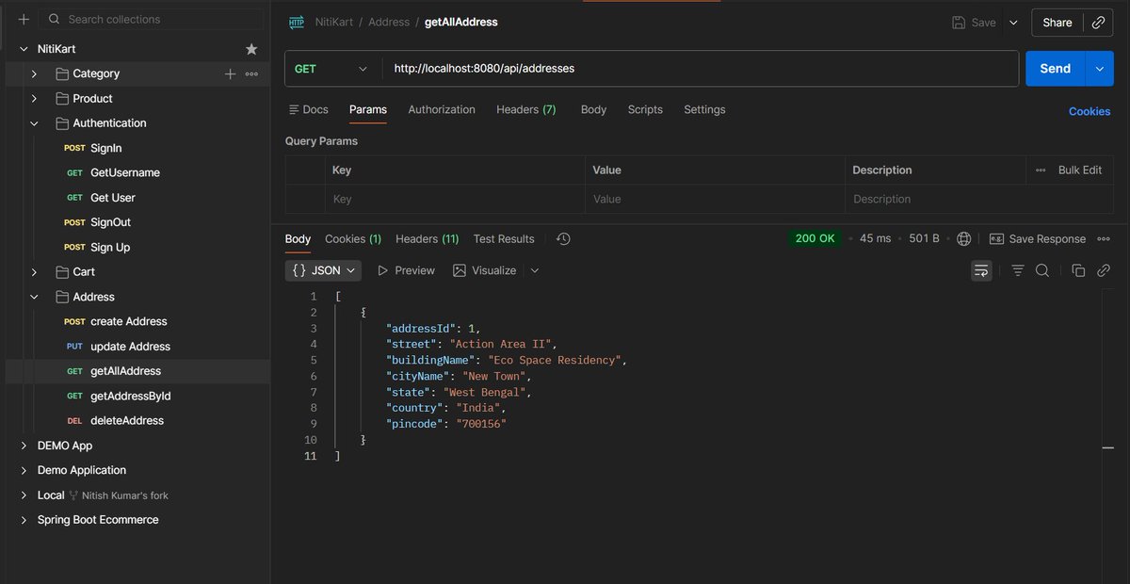Viewport: 1130px width, 584px height.
Task: Switch to Authorization tab
Action: pyautogui.click(x=442, y=110)
